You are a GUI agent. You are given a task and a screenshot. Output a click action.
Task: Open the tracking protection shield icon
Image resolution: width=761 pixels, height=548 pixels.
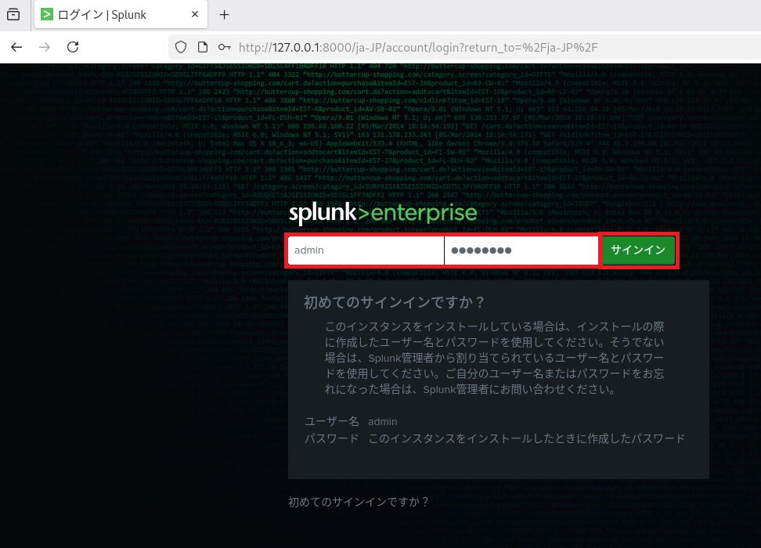181,47
